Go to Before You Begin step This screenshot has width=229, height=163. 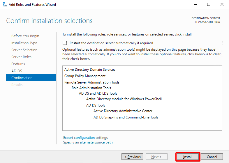point(25,36)
